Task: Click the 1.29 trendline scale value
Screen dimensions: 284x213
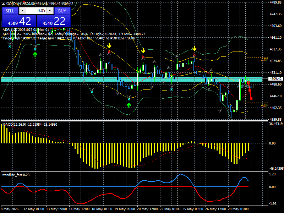Action: (272, 174)
